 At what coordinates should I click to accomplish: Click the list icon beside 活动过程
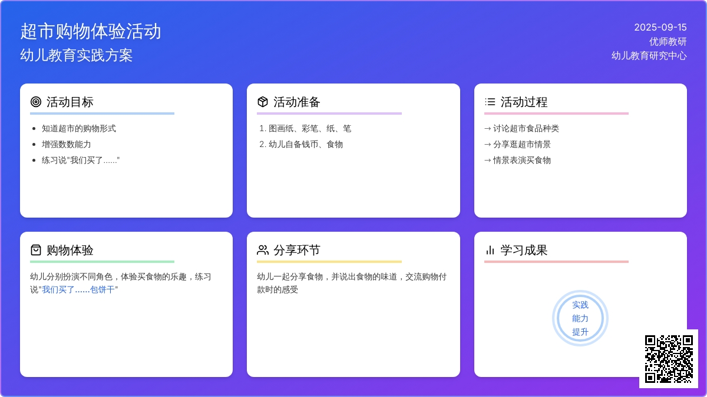click(x=490, y=102)
